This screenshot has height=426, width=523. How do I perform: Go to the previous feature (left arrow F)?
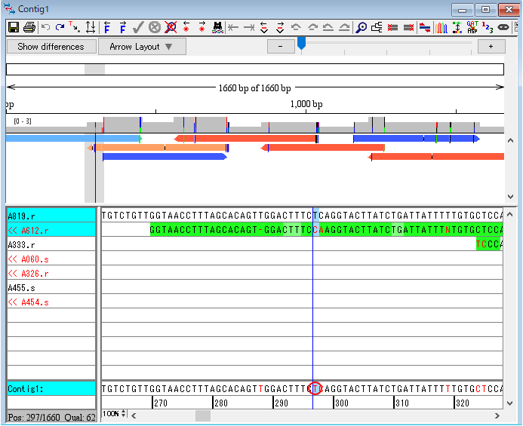click(106, 27)
